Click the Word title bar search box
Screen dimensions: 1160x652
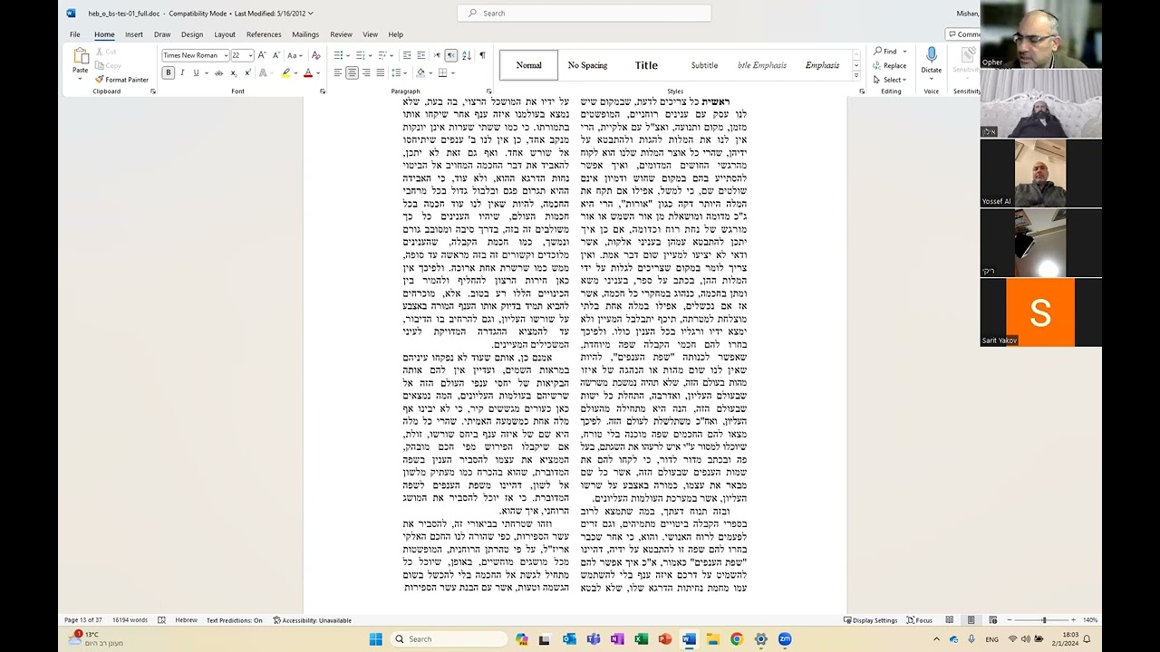click(x=585, y=13)
